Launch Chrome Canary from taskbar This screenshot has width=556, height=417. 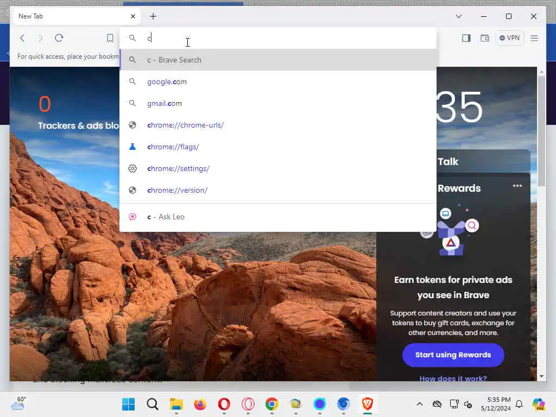tap(296, 404)
